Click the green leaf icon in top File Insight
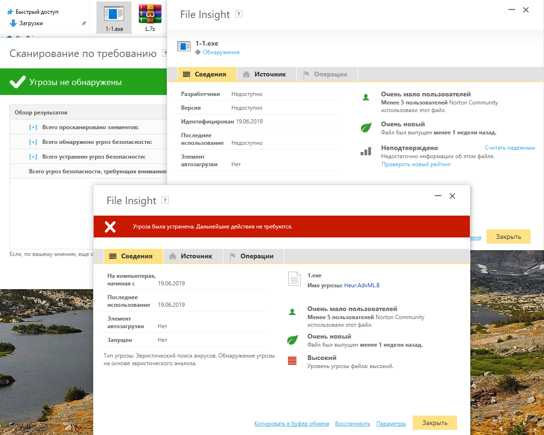This screenshot has height=435, width=544. (x=366, y=127)
